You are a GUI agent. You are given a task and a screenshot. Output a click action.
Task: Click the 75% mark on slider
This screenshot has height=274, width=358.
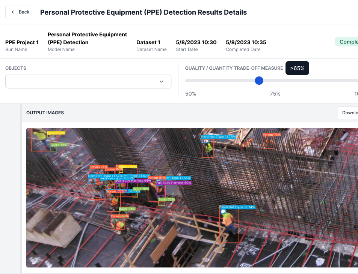tap(275, 94)
